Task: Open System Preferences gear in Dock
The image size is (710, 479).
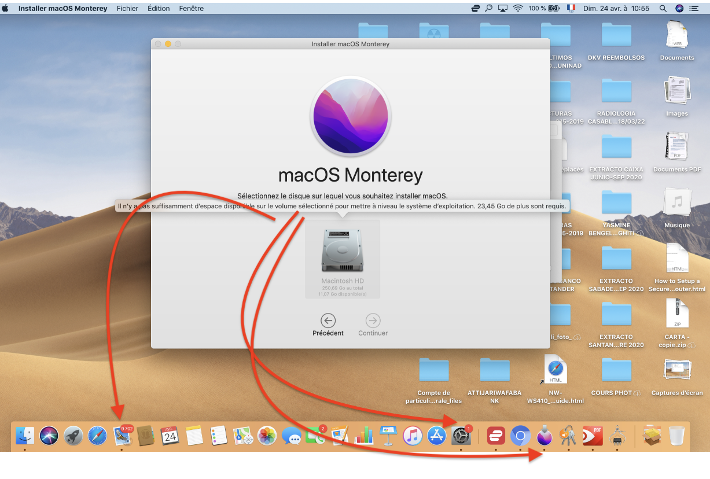Action: tap(461, 436)
